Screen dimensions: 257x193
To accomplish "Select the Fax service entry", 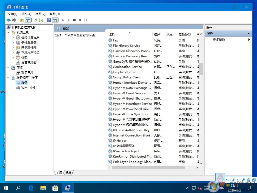I will point(115,40).
